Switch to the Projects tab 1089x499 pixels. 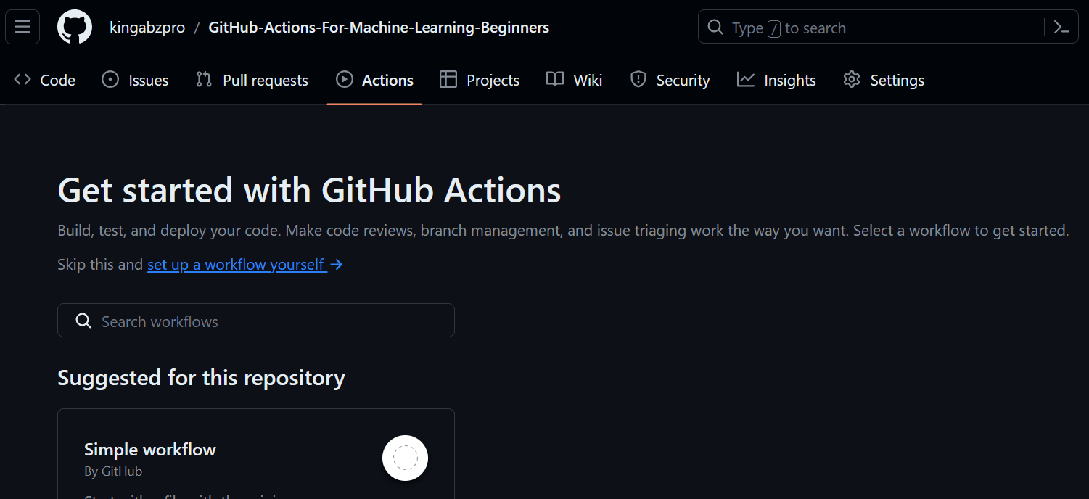point(480,80)
